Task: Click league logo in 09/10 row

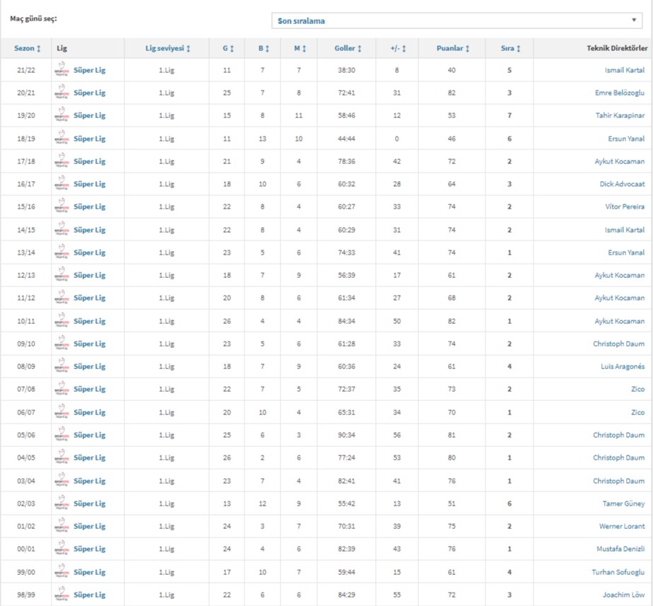Action: [61, 344]
